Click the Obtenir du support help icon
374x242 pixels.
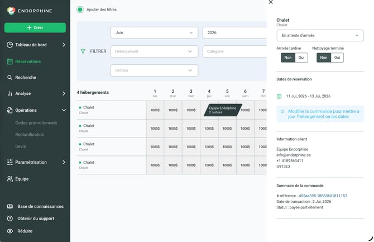10,219
